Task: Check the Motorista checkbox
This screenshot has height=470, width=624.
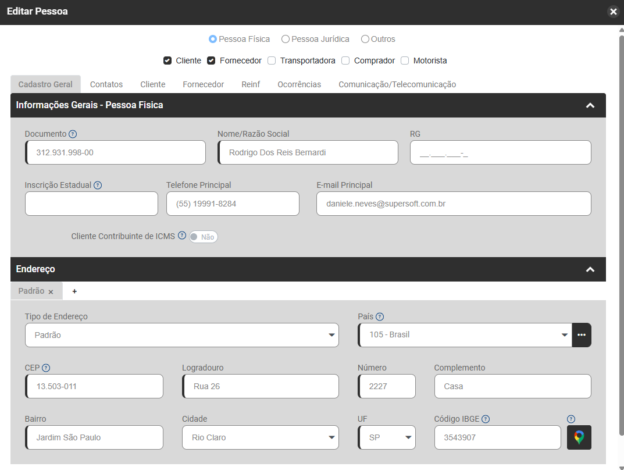Action: point(405,60)
